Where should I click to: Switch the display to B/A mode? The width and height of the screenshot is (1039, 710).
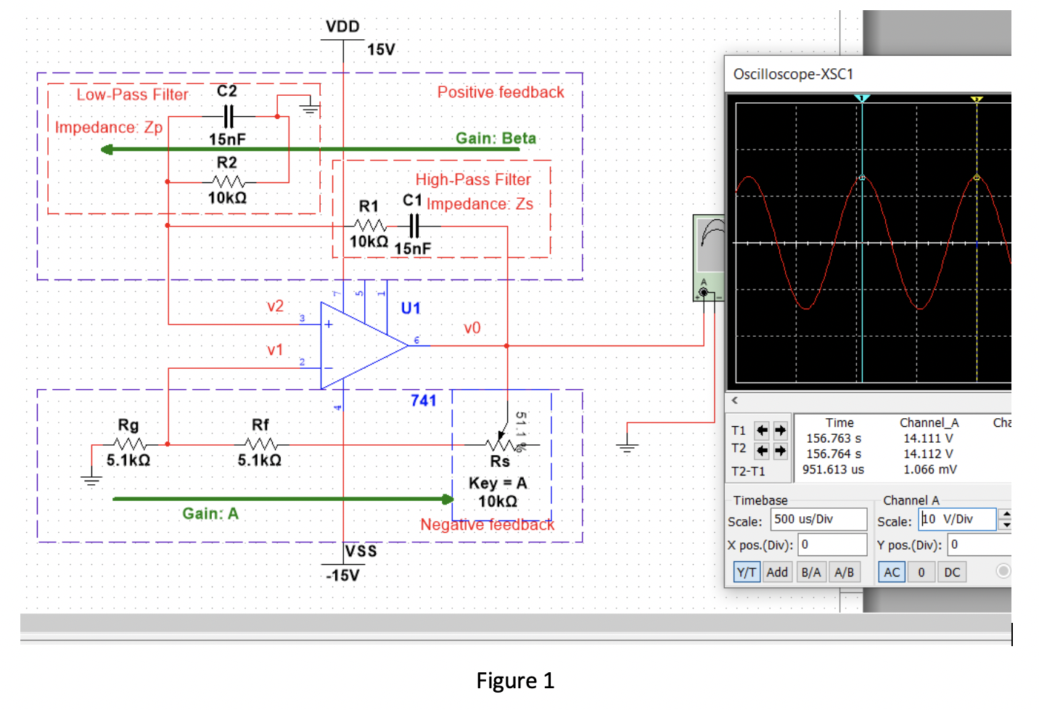point(810,572)
